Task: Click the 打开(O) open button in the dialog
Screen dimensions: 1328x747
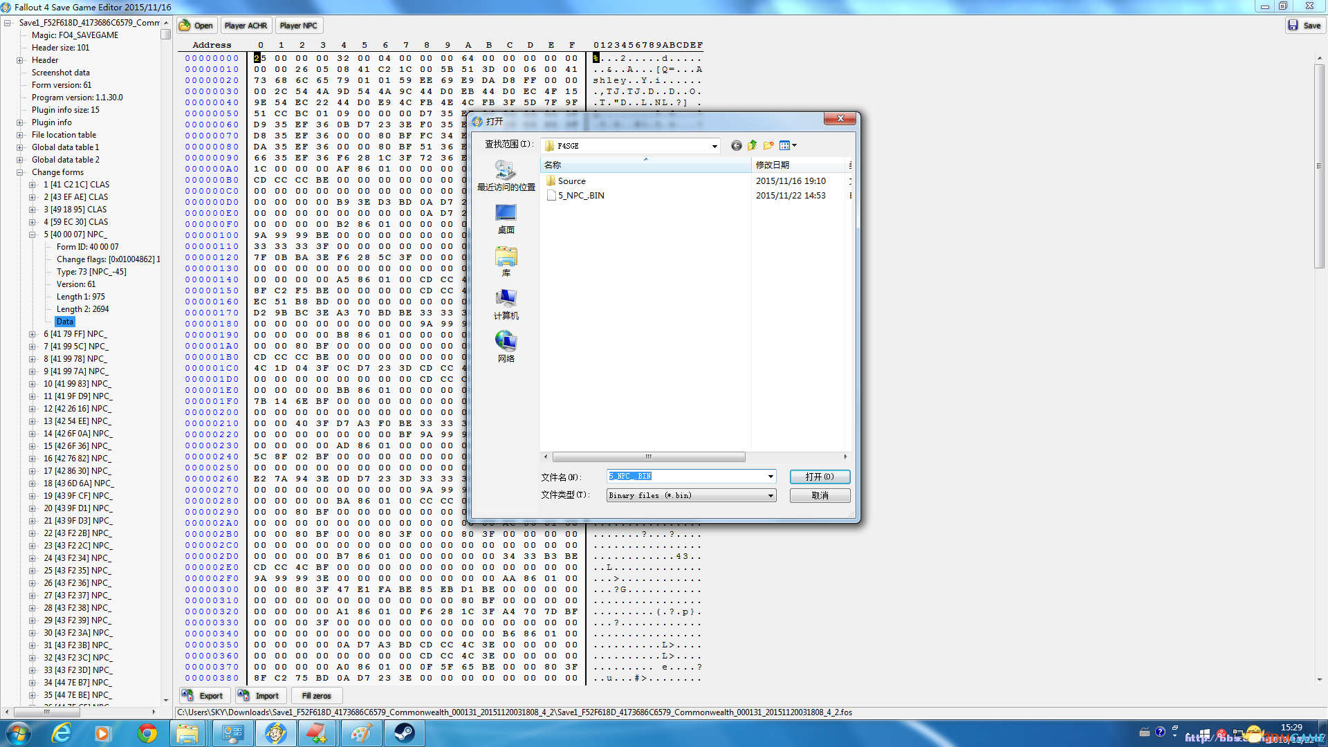Action: pos(820,477)
